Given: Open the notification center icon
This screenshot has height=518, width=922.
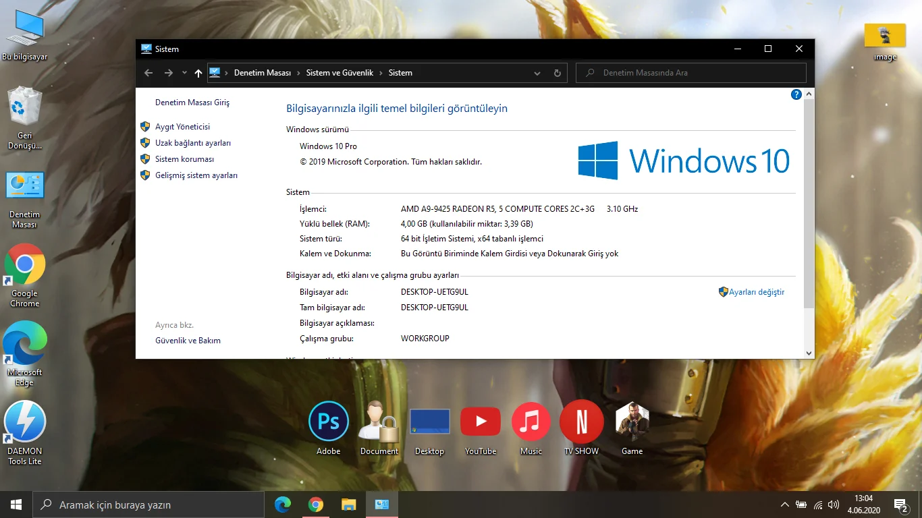Looking at the screenshot, I should click(900, 505).
